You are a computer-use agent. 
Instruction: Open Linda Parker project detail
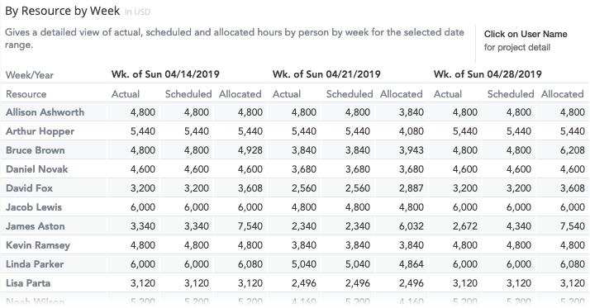pyautogui.click(x=35, y=264)
